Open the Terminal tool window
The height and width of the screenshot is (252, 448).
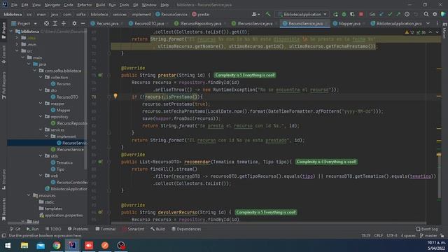(x=106, y=229)
